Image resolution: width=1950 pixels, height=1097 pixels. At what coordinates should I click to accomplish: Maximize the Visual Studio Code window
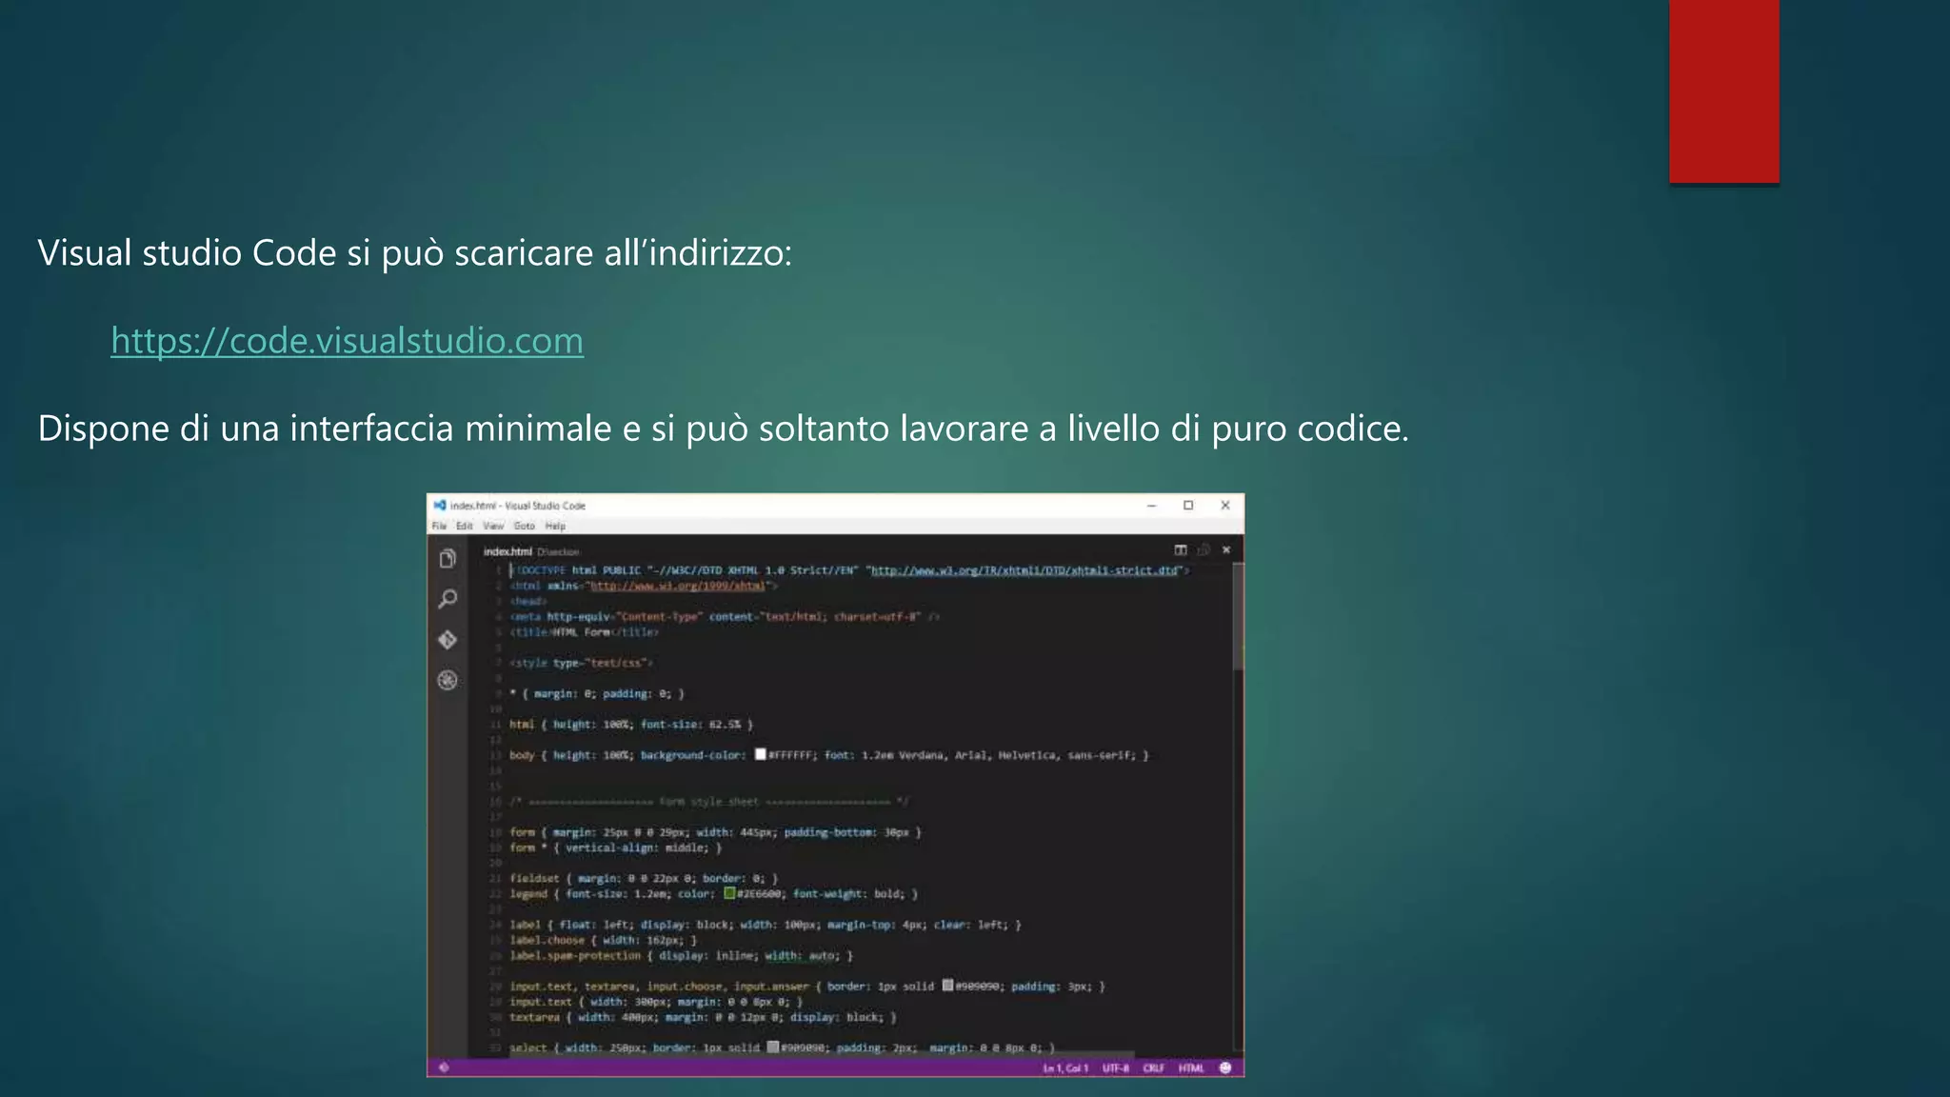[x=1188, y=506]
